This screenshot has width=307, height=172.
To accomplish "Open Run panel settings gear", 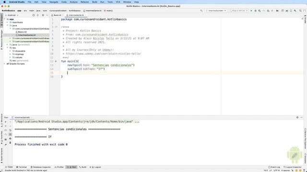I will (297, 118).
